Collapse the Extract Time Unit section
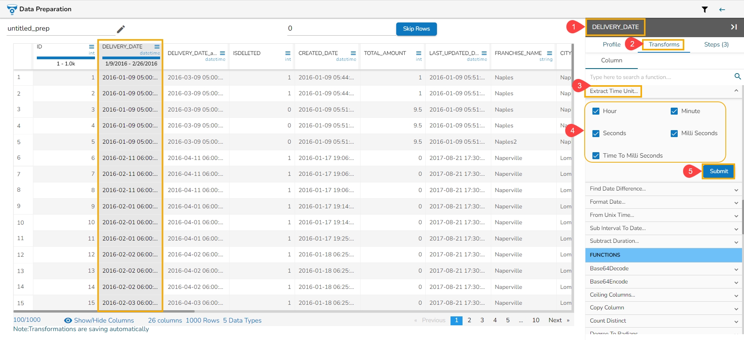The height and width of the screenshot is (340, 744). 736,91
